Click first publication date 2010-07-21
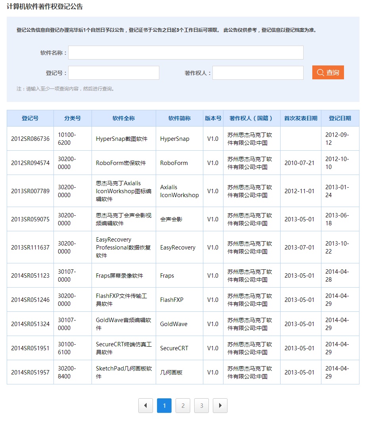365x430 pixels. tap(299, 163)
